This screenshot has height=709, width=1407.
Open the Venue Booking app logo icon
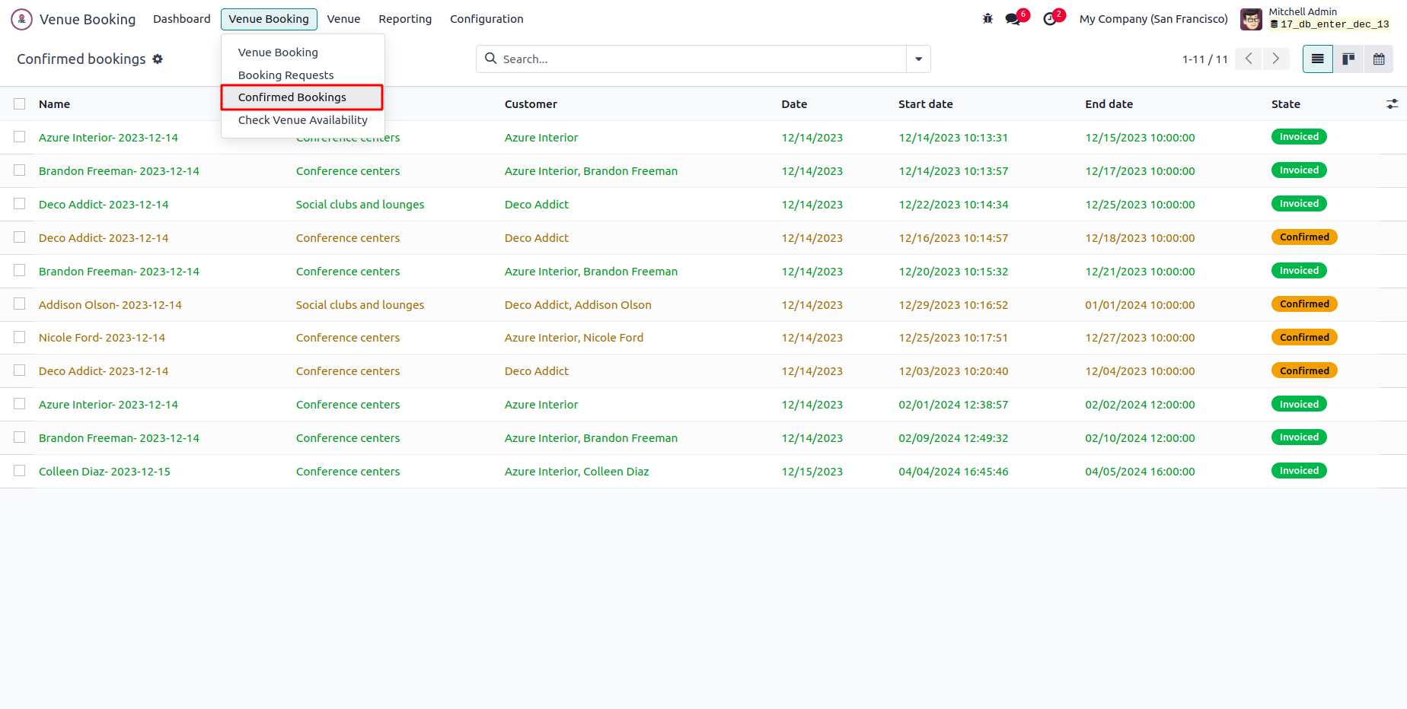tap(21, 19)
